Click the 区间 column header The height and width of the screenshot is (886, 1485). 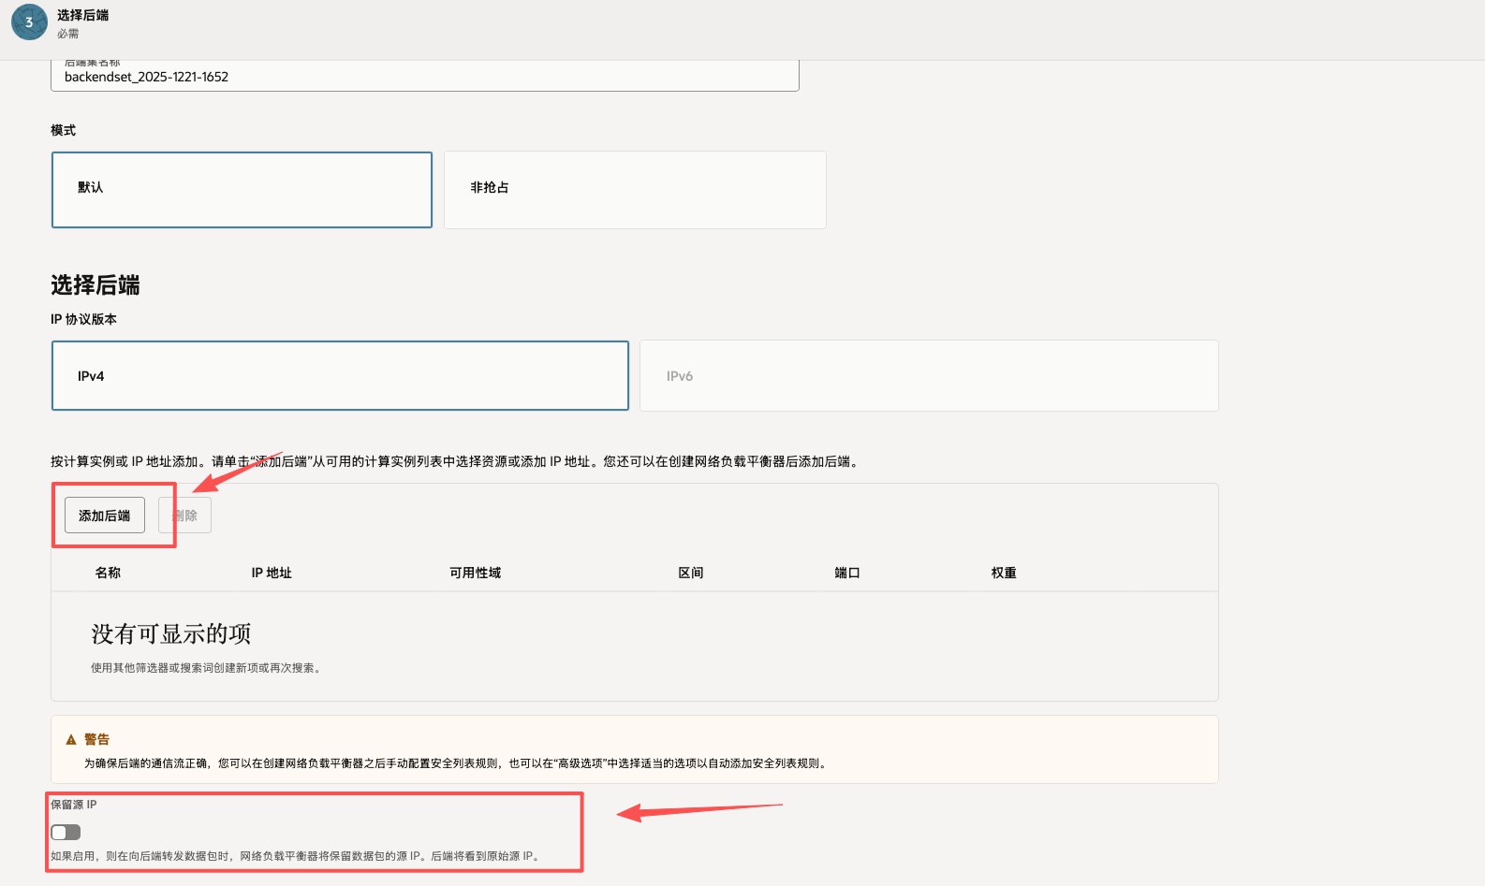point(691,573)
